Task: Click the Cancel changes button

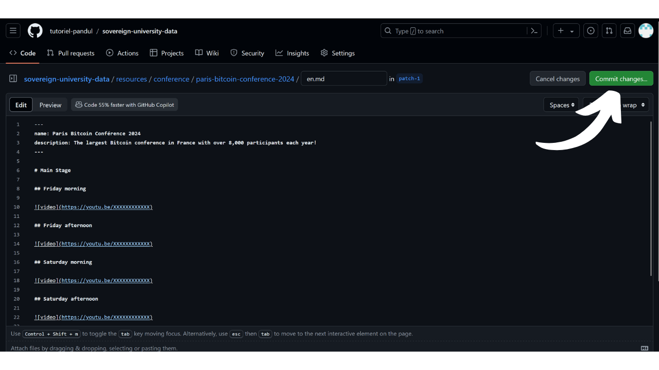Action: pos(558,79)
